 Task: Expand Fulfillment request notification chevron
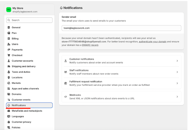coord(177,83)
